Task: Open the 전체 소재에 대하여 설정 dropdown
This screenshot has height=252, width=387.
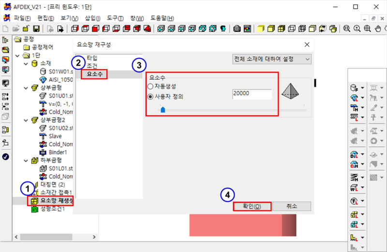Action: [272, 59]
